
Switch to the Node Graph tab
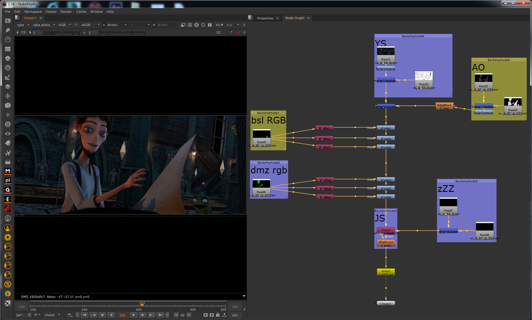pyautogui.click(x=295, y=18)
